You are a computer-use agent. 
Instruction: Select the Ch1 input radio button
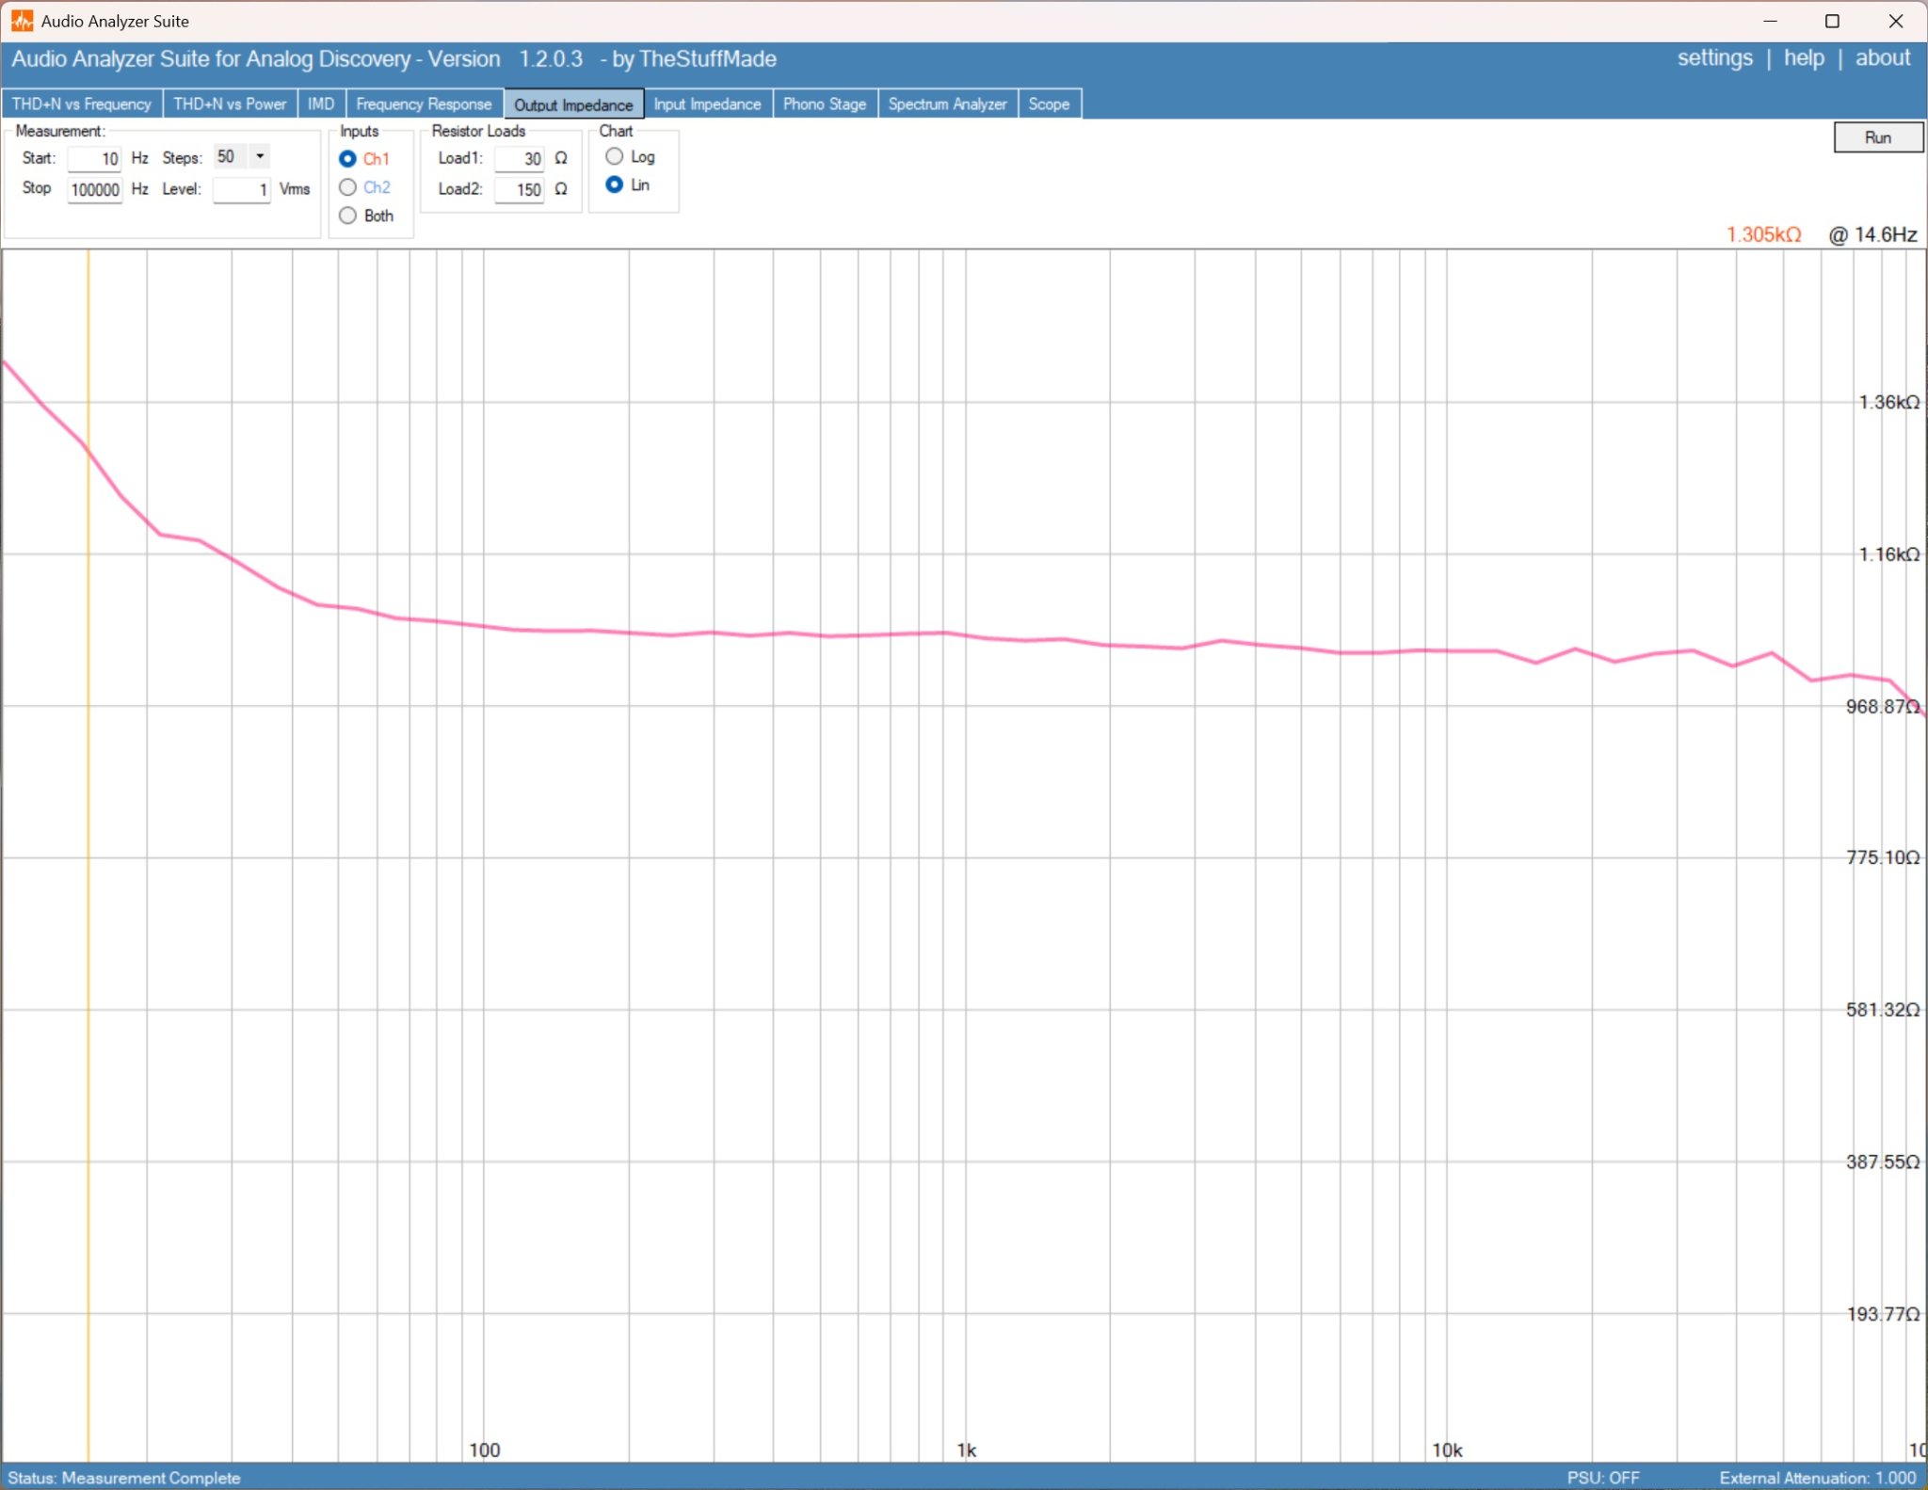(347, 159)
